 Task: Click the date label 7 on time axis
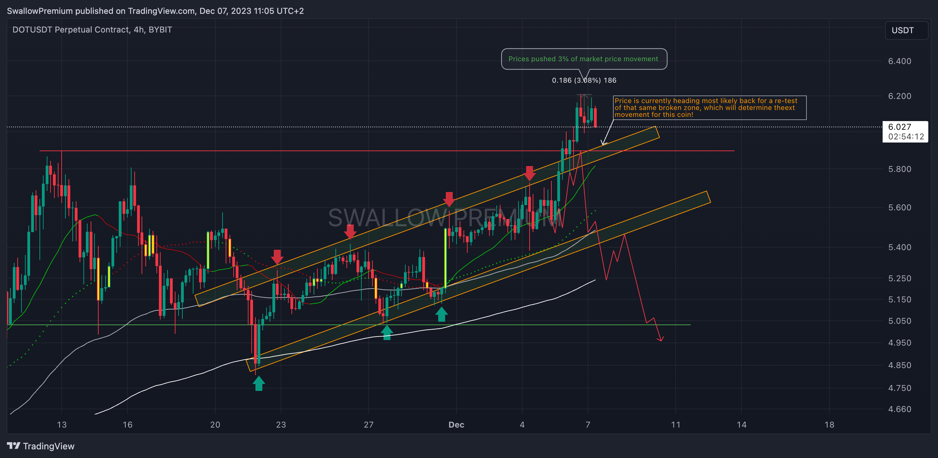pyautogui.click(x=588, y=424)
